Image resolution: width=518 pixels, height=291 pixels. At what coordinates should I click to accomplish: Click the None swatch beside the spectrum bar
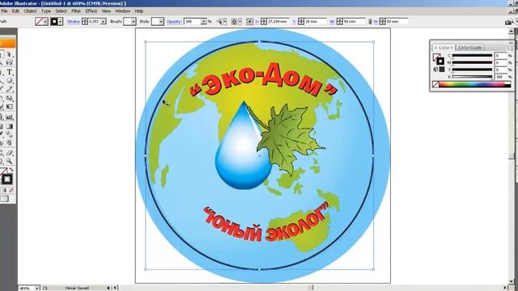(435, 84)
